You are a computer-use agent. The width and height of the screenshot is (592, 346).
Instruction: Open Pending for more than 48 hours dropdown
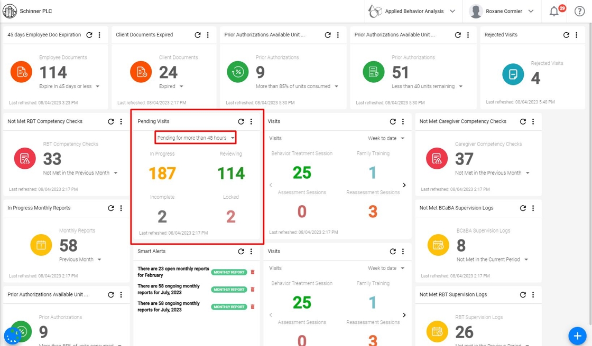(x=196, y=138)
